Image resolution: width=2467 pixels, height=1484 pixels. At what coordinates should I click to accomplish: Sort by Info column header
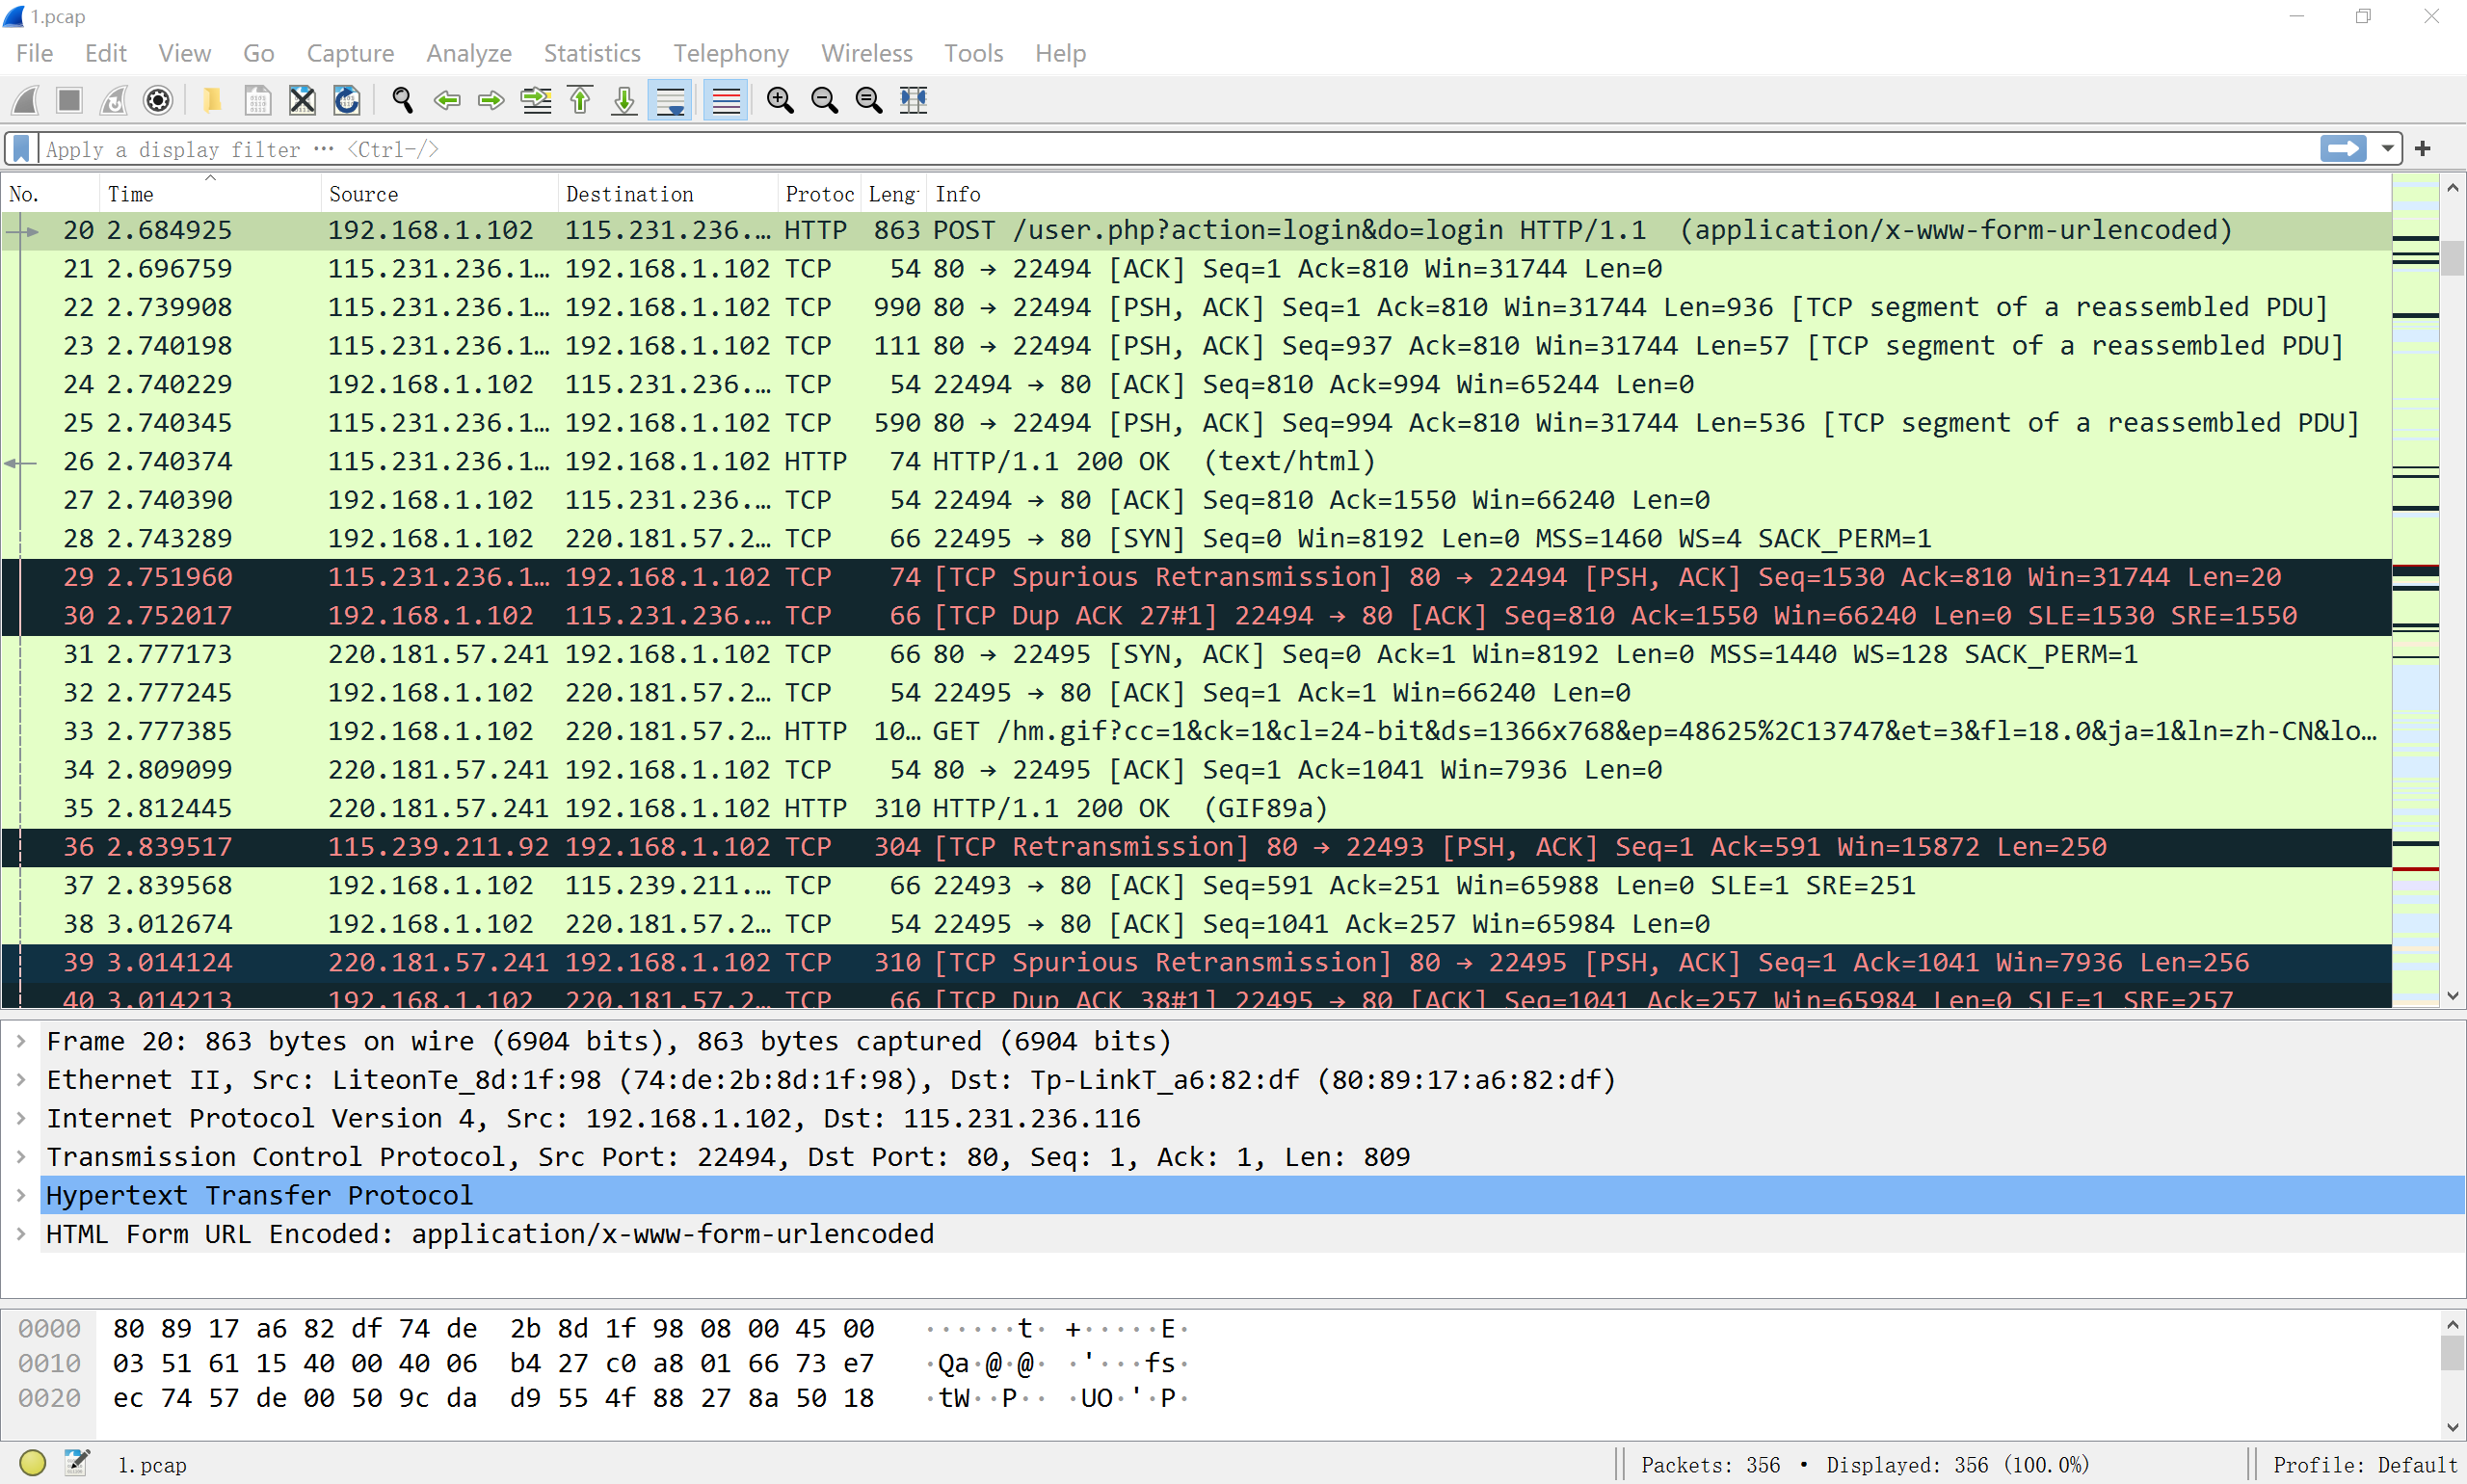coord(1660,194)
